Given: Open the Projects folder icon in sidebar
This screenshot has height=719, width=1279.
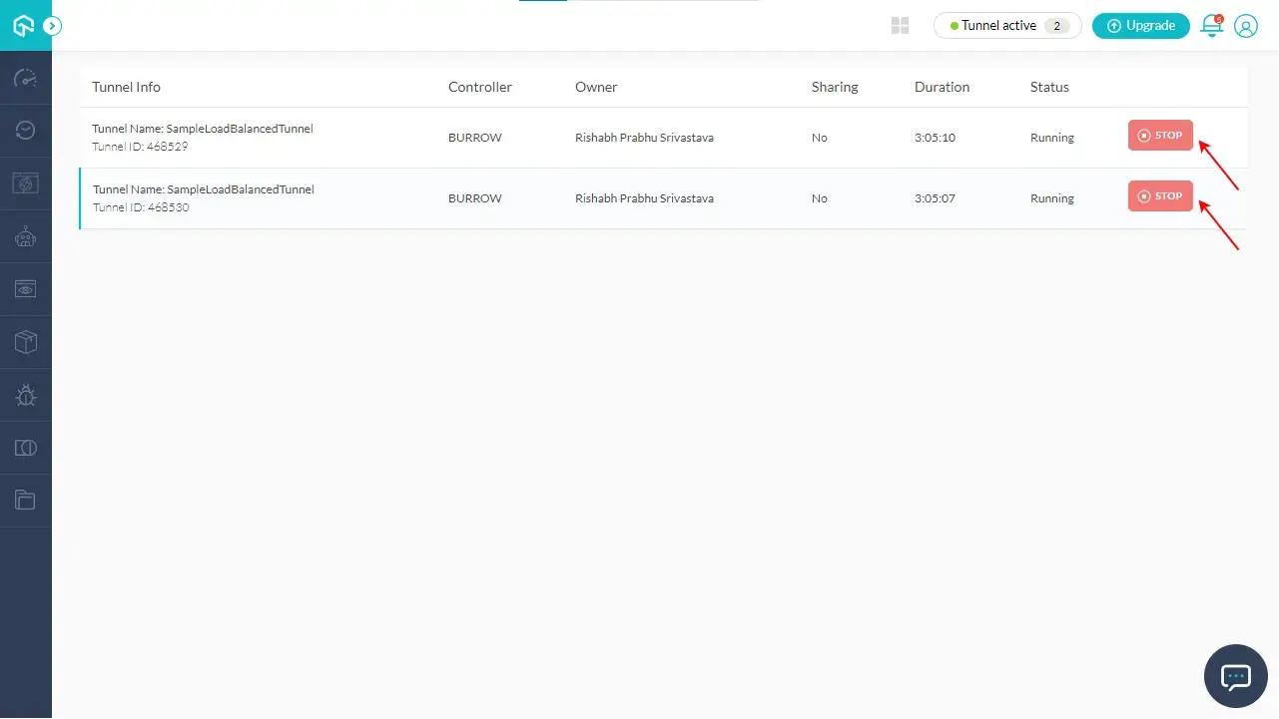Looking at the screenshot, I should point(26,501).
